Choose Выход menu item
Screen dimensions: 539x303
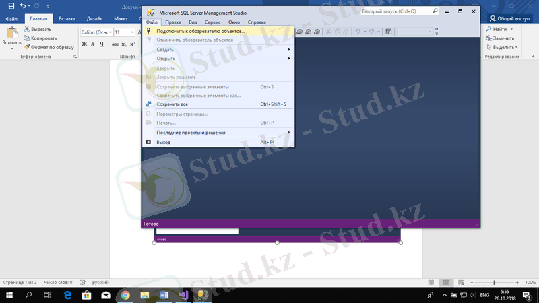[x=218, y=142]
